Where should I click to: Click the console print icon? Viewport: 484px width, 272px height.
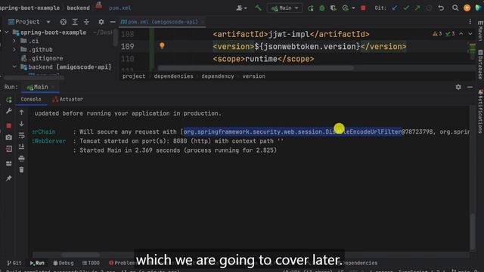21,159
